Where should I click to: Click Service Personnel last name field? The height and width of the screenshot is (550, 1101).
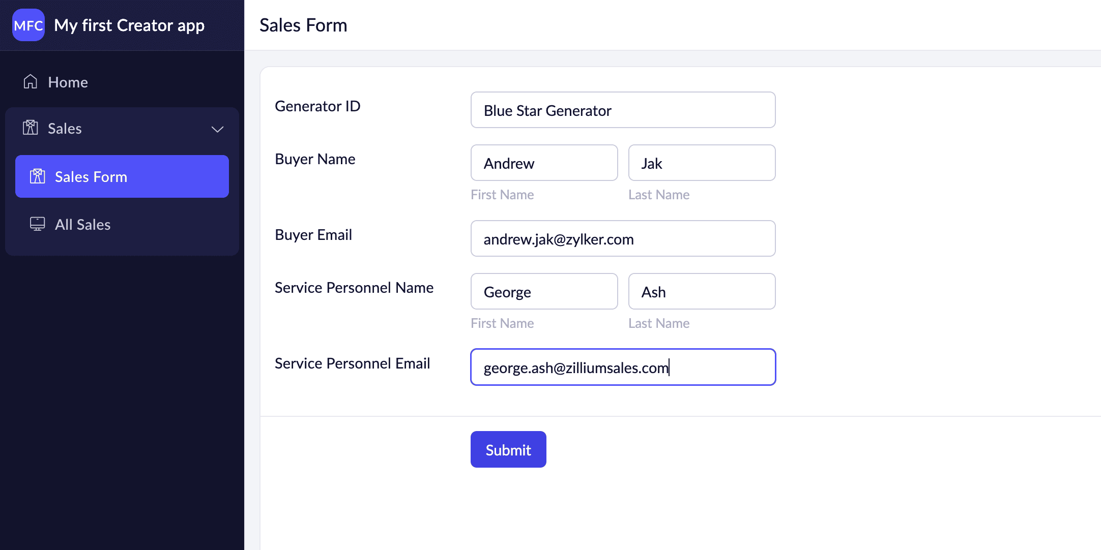[702, 292]
